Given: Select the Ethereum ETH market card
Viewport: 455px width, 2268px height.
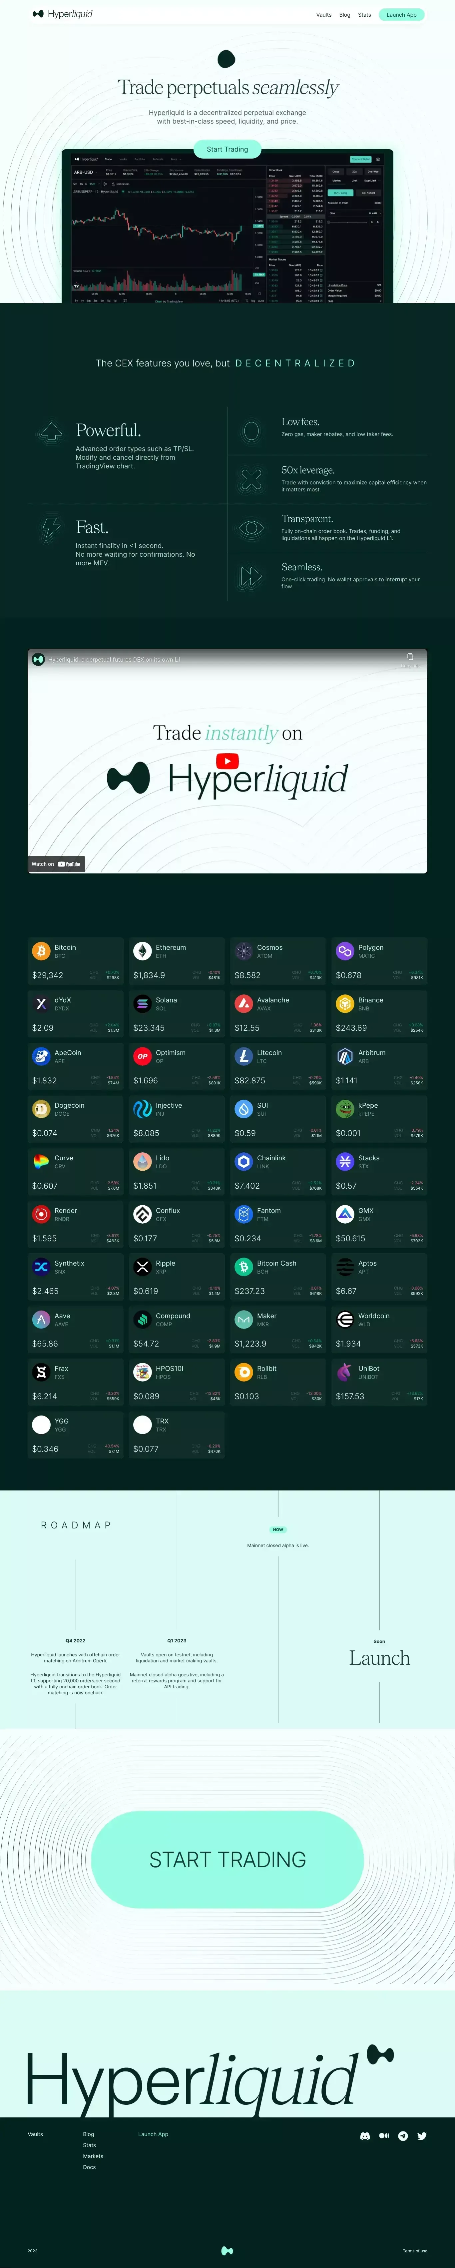Looking at the screenshot, I should tap(177, 960).
